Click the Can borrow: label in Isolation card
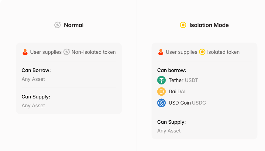 coord(171,70)
